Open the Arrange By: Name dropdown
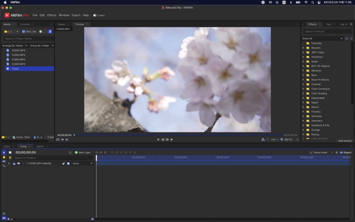 pyautogui.click(x=15, y=45)
